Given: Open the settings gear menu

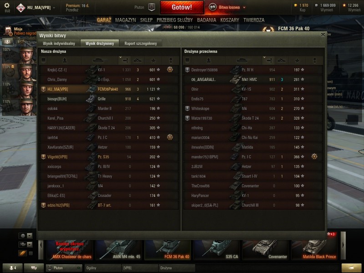Looking at the screenshot, I should pos(7,5).
